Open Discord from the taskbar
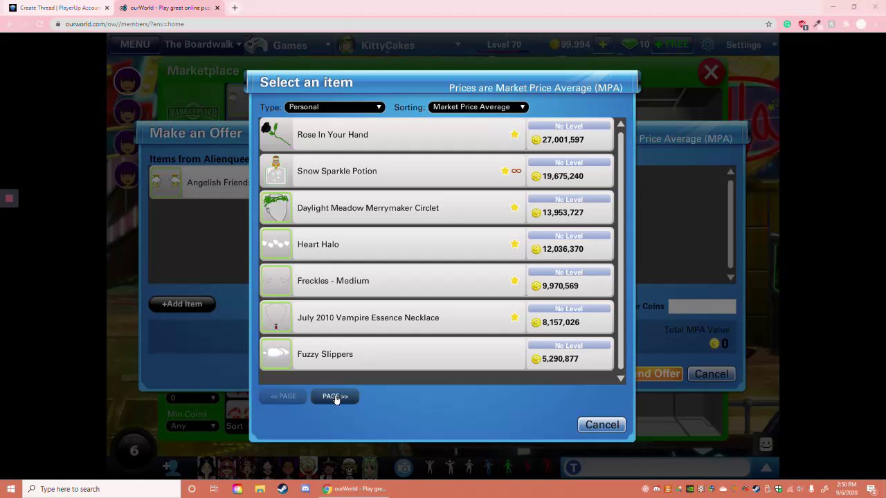Image resolution: width=886 pixels, height=498 pixels. coord(305,489)
